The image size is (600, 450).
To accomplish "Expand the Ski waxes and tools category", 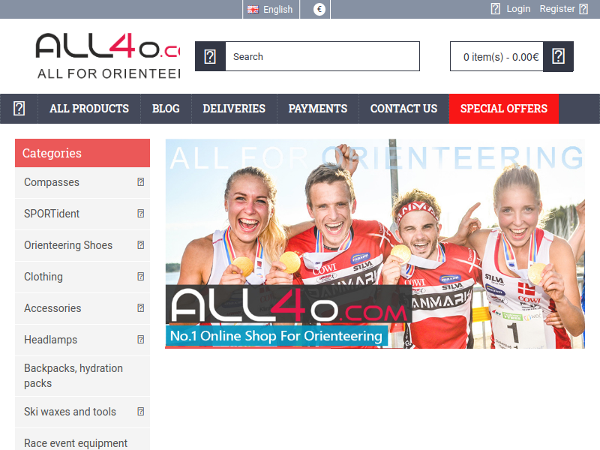I will pyautogui.click(x=141, y=412).
